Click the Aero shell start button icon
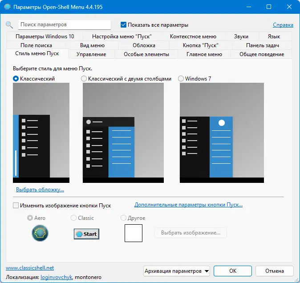This screenshot has width=300, height=283. (x=40, y=233)
